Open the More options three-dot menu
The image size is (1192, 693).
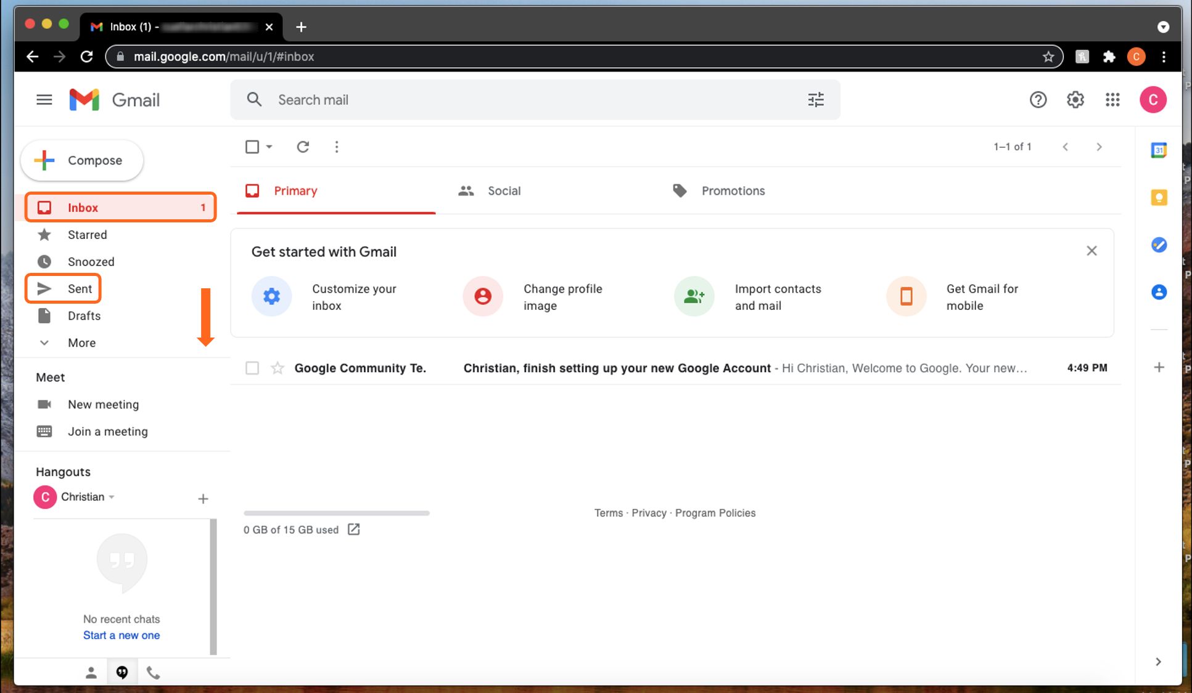(337, 147)
